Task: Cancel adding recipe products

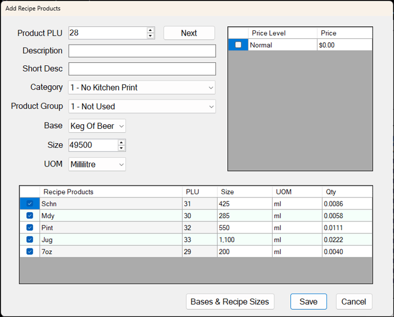Action: click(x=353, y=302)
